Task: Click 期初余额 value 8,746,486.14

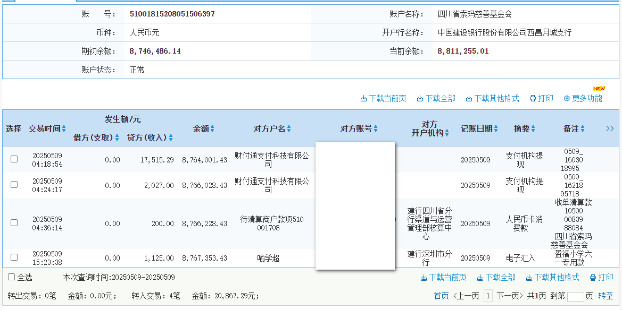Action: click(x=155, y=51)
